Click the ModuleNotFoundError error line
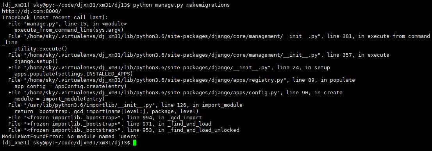 (x=70, y=137)
